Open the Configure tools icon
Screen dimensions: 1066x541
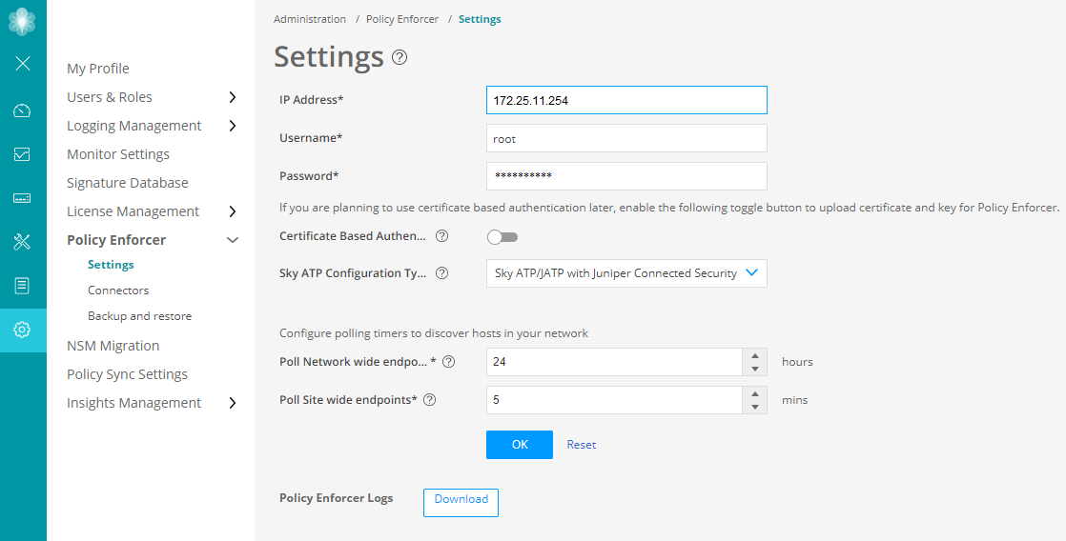pyautogui.click(x=23, y=242)
